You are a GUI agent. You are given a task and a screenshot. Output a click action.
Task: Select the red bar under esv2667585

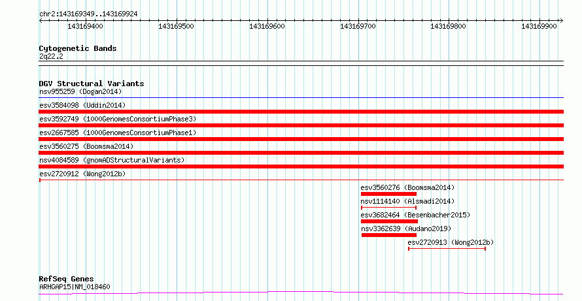pyautogui.click(x=301, y=139)
